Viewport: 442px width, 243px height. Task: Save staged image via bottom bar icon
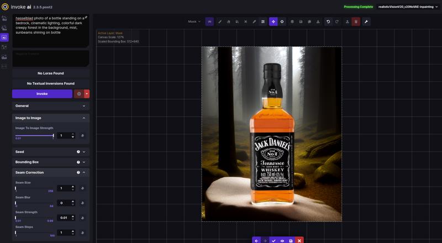click(291, 240)
